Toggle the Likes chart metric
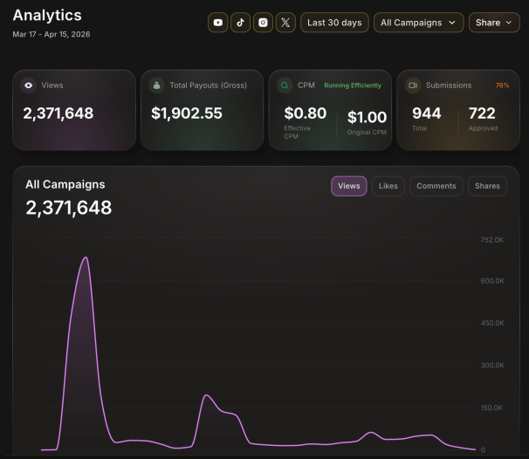This screenshot has width=529, height=459. (x=388, y=186)
